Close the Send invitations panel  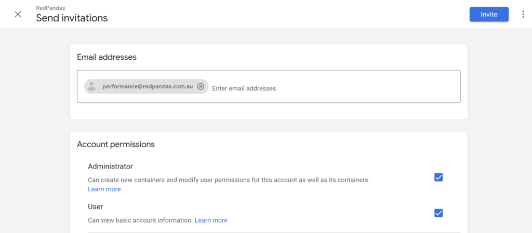(x=18, y=14)
